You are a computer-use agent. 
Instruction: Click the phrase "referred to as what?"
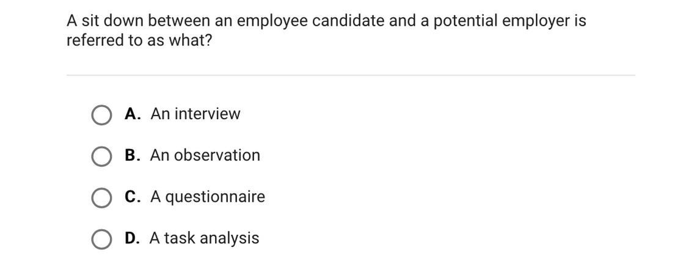[x=139, y=40]
